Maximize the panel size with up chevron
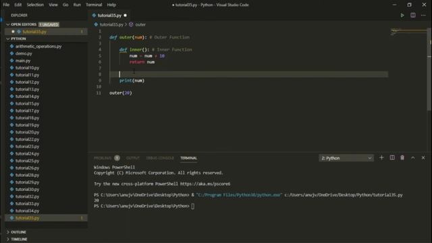Screen dimensions: 432x243 coord(412,158)
